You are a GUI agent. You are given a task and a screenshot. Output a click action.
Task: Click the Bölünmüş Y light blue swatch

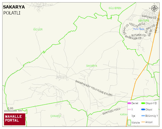pos(143,116)
